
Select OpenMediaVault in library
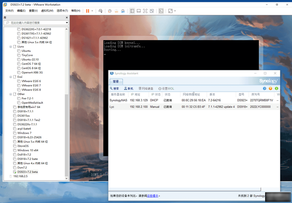[x=32, y=103]
